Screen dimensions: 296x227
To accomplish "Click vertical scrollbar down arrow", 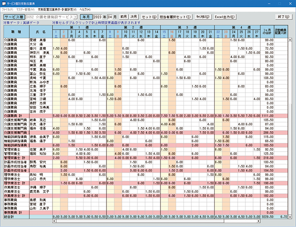I will (x=290, y=217).
